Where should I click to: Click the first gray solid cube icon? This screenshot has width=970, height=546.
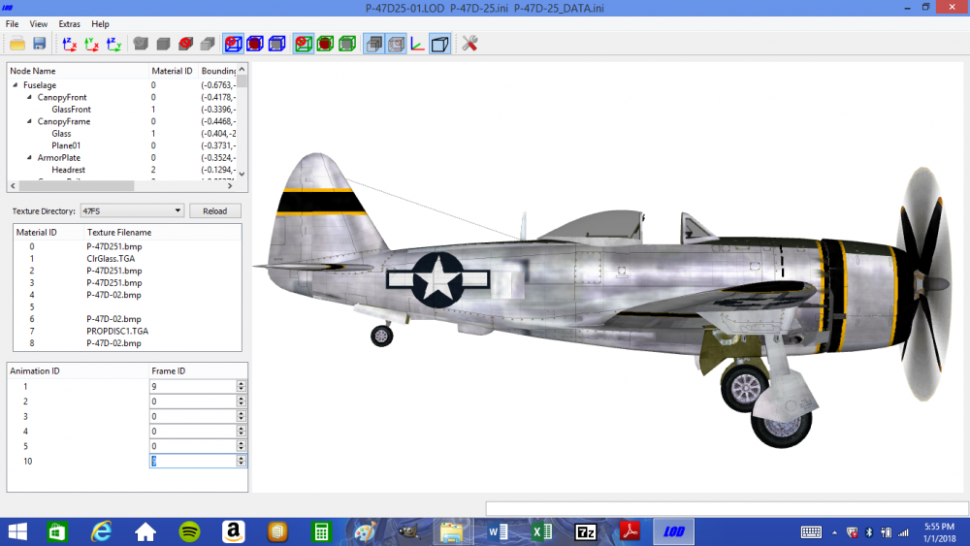141,44
